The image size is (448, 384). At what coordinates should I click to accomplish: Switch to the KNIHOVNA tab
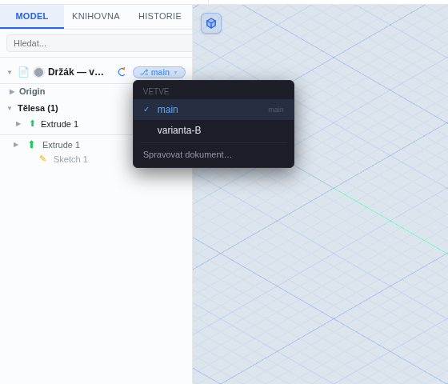96,16
